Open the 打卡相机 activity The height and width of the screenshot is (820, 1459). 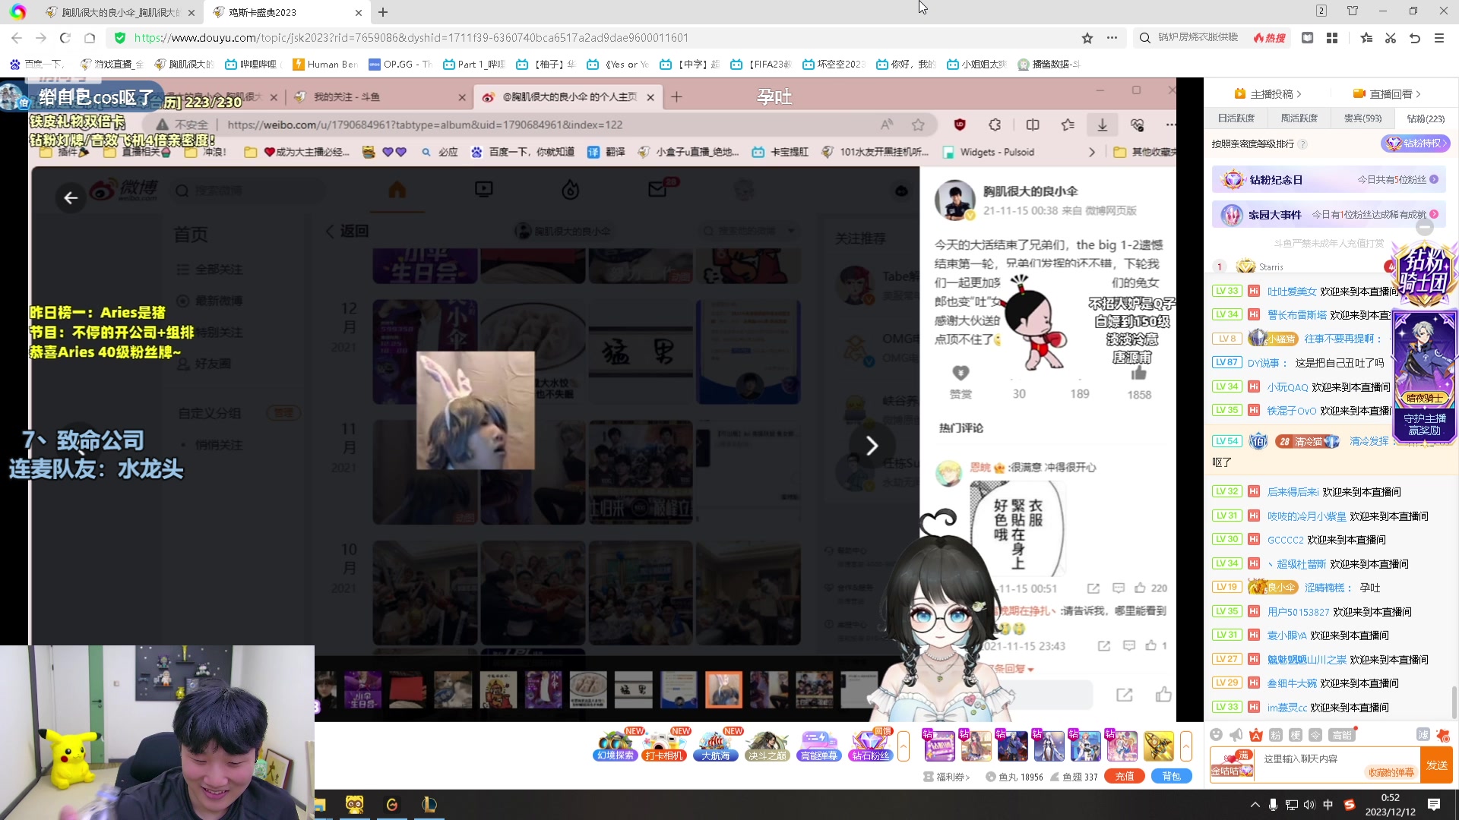(665, 745)
